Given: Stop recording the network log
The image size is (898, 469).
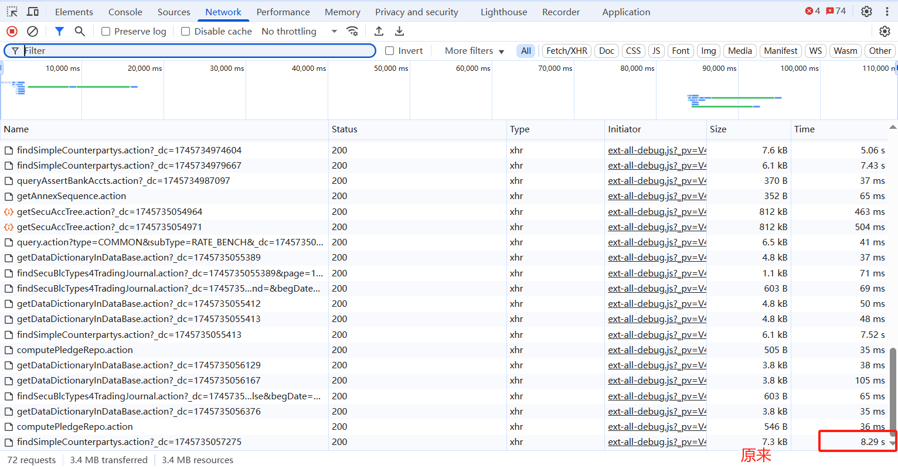Looking at the screenshot, I should click(x=12, y=31).
